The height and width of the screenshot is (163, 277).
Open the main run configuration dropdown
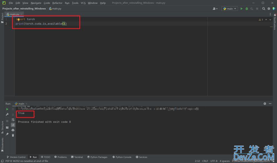[229, 9]
